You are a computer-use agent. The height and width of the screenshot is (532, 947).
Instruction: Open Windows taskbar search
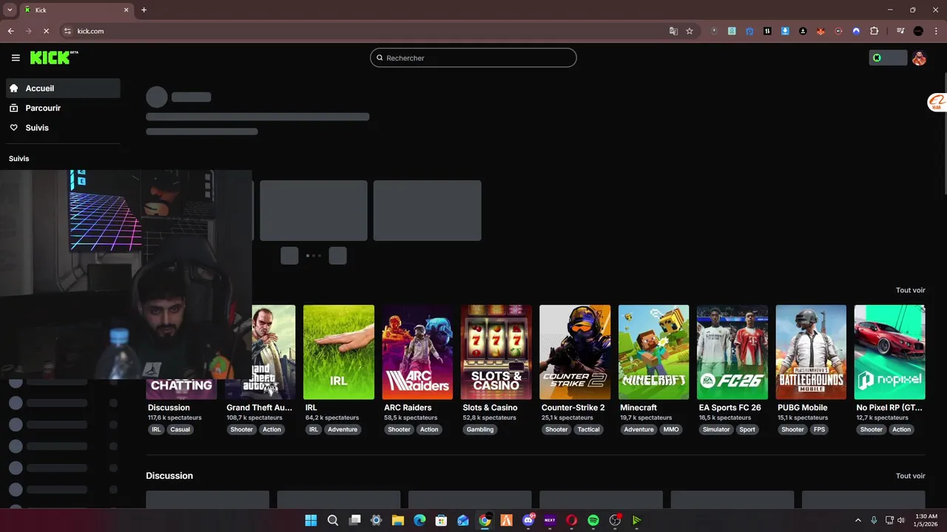click(333, 520)
